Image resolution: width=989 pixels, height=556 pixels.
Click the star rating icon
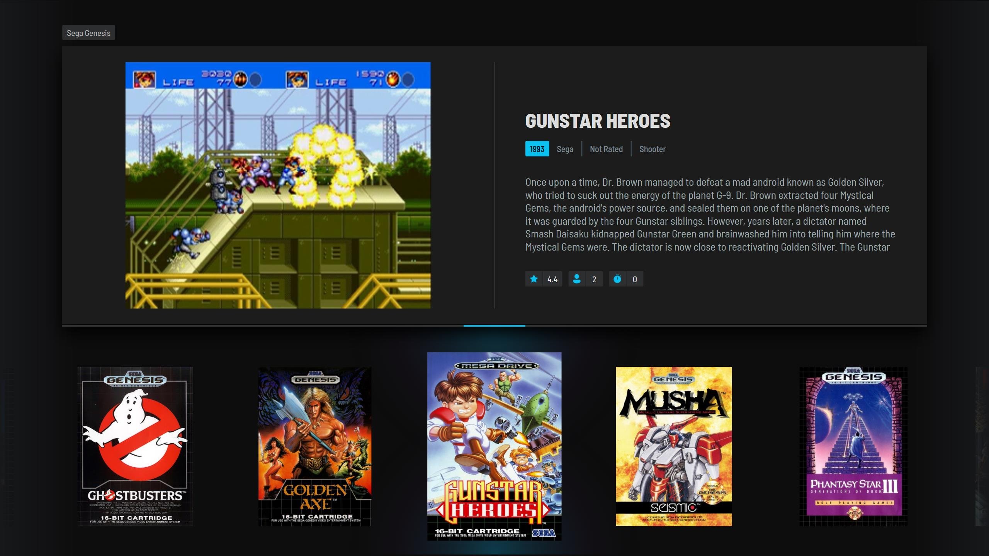tap(534, 279)
